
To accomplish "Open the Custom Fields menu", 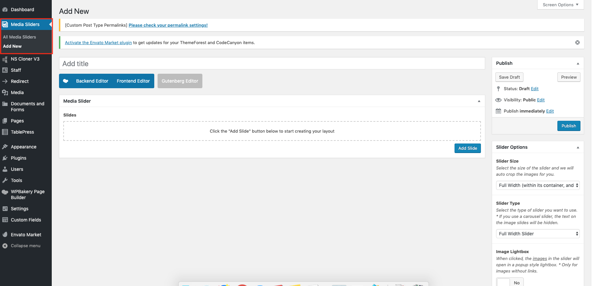I will [x=26, y=220].
